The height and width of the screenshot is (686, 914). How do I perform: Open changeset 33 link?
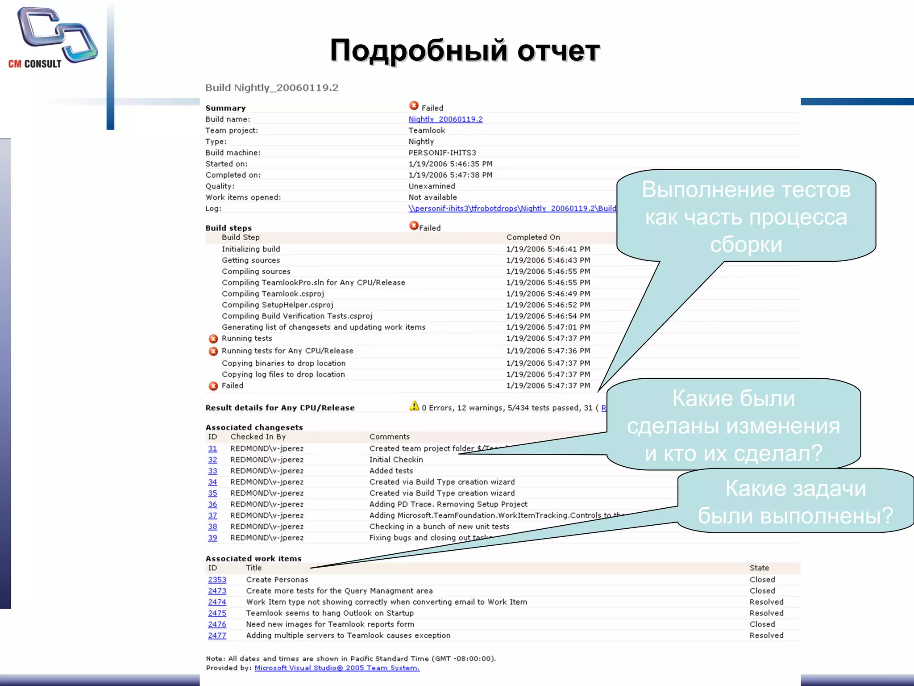pyautogui.click(x=212, y=471)
